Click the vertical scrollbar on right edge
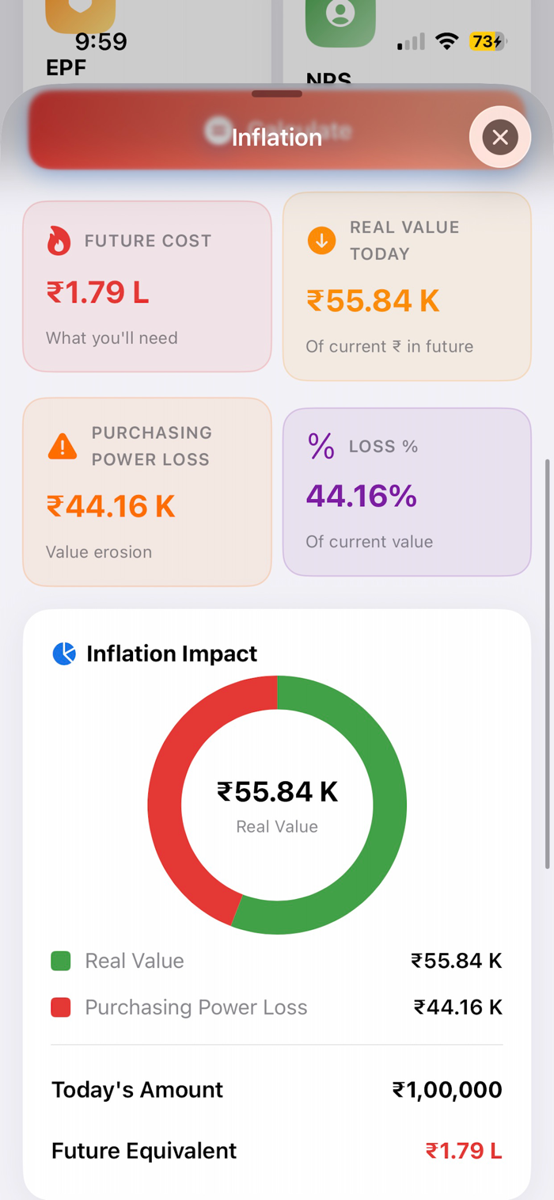This screenshot has width=554, height=1200. (x=548, y=664)
